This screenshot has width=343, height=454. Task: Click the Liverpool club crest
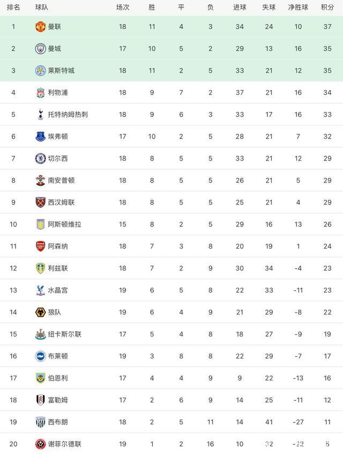point(40,93)
